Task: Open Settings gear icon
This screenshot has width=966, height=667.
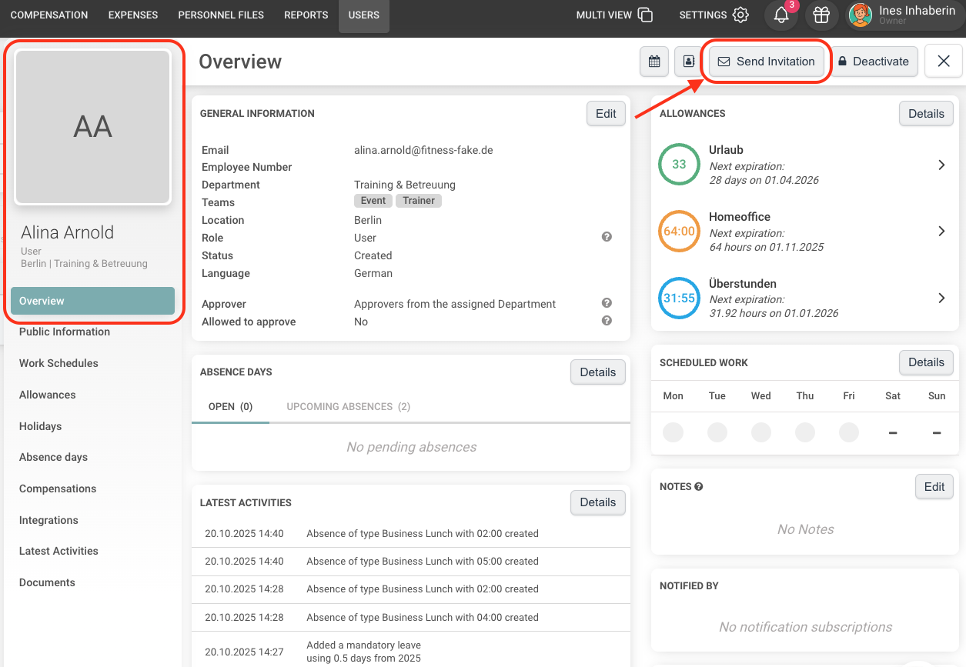Action: click(740, 15)
